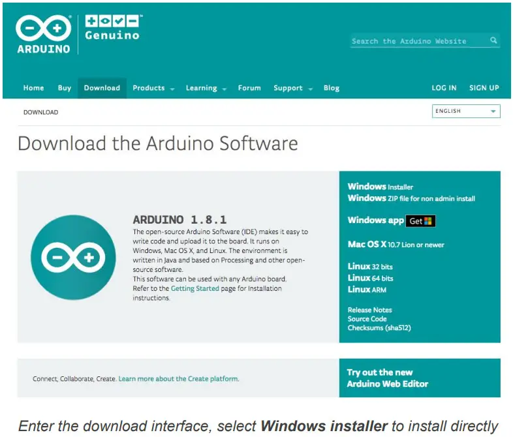This screenshot has width=513, height=437.
Task: Try the new Arduino Web Editor
Action: click(x=388, y=378)
